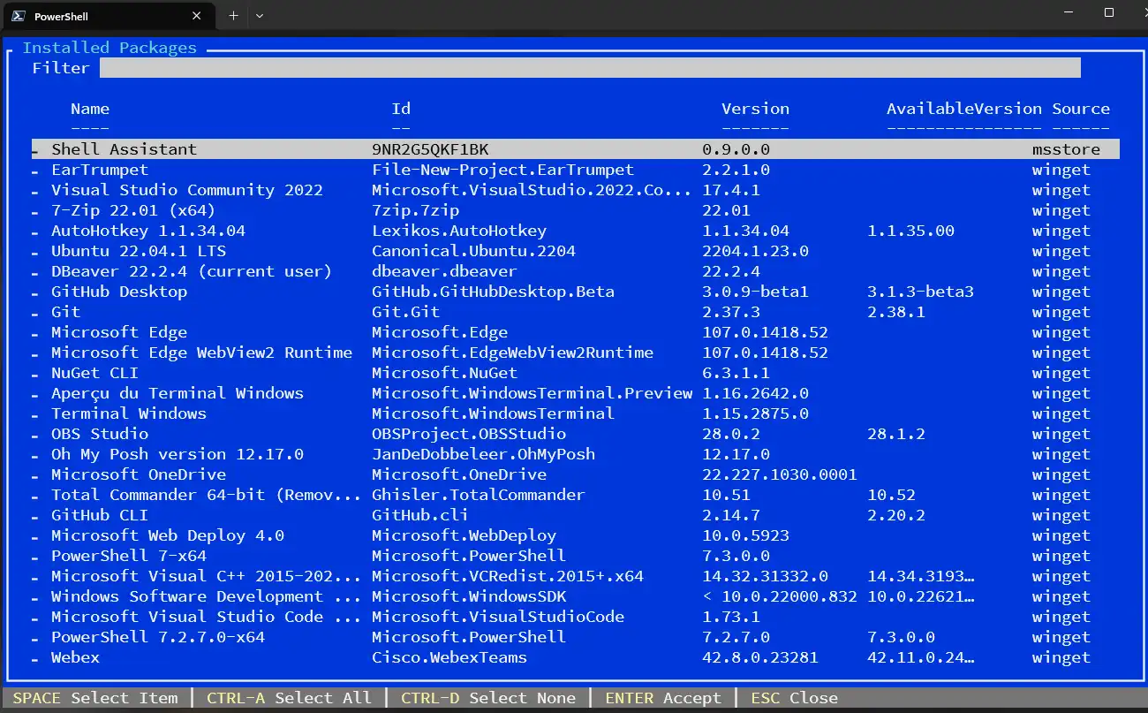Screen dimensions: 1148x713
Task: Minimize the terminal window
Action: tap(1070, 12)
